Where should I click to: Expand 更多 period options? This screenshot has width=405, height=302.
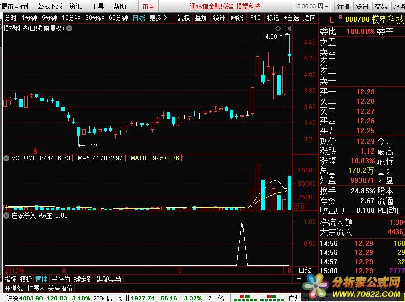pyautogui.click(x=158, y=18)
